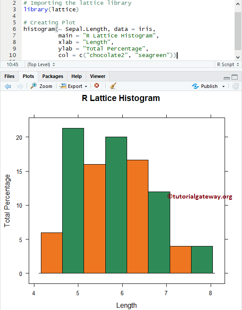Click the main = "R Lattice Histogram" line
Viewport: 242px width, 310px height.
[x=108, y=36]
